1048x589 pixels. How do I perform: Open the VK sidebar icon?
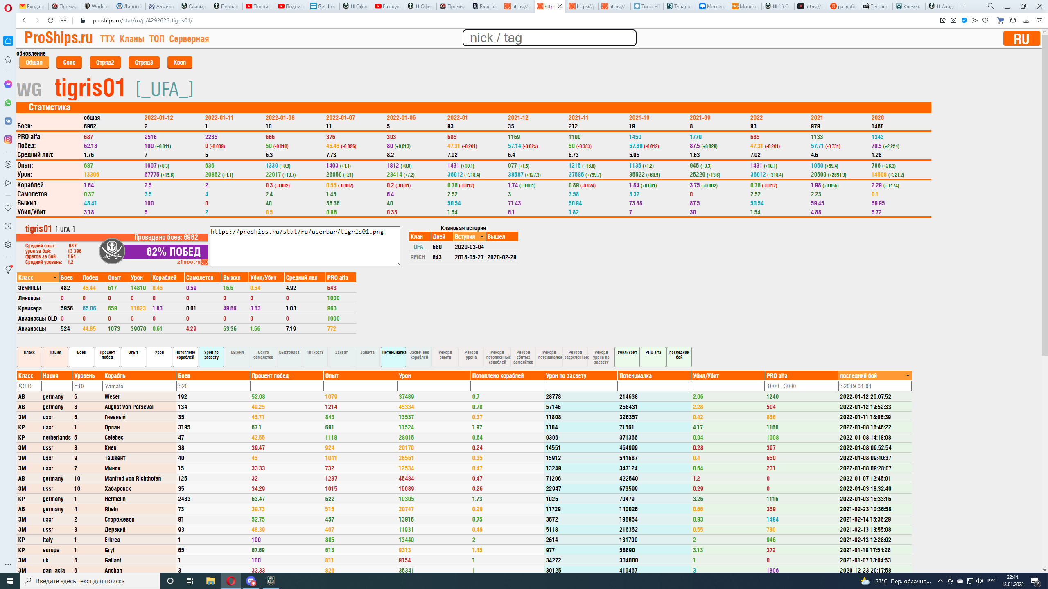tap(8, 121)
